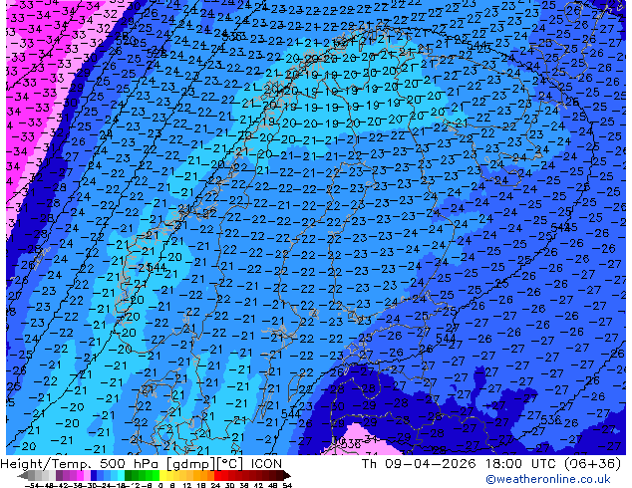Click the '54' label on legend scale
The image size is (632, 488).
tap(287, 485)
